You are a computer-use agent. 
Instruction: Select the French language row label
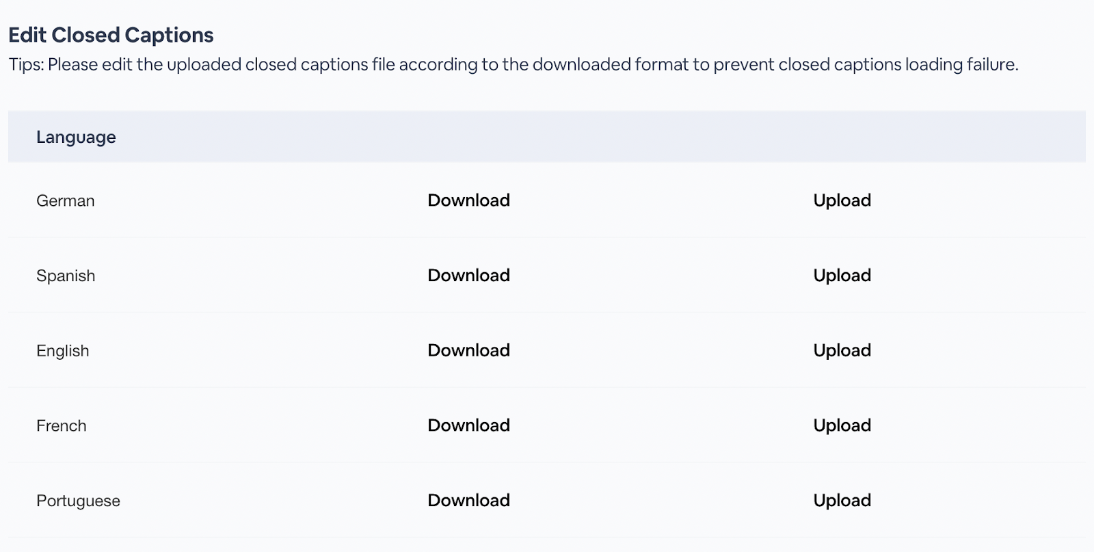(62, 426)
